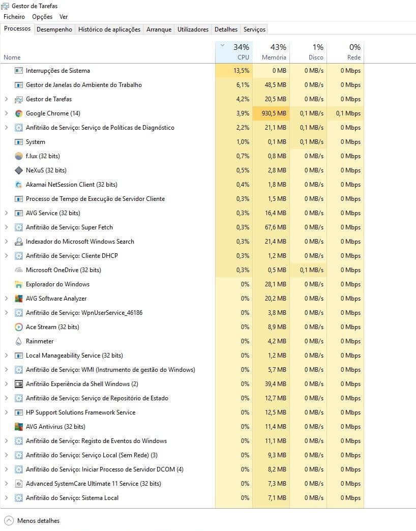Select the Ace Stream icon
Viewport: 416px width, 531px height.
point(19,327)
